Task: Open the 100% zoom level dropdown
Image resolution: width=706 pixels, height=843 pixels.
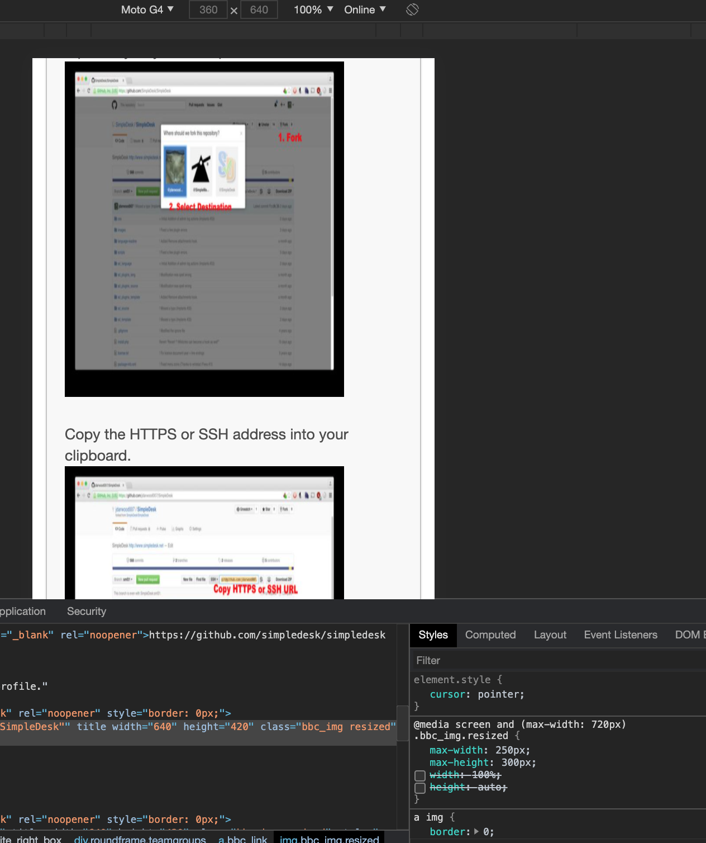Action: click(312, 10)
